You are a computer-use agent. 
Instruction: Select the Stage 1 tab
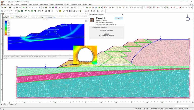(x=13, y=104)
